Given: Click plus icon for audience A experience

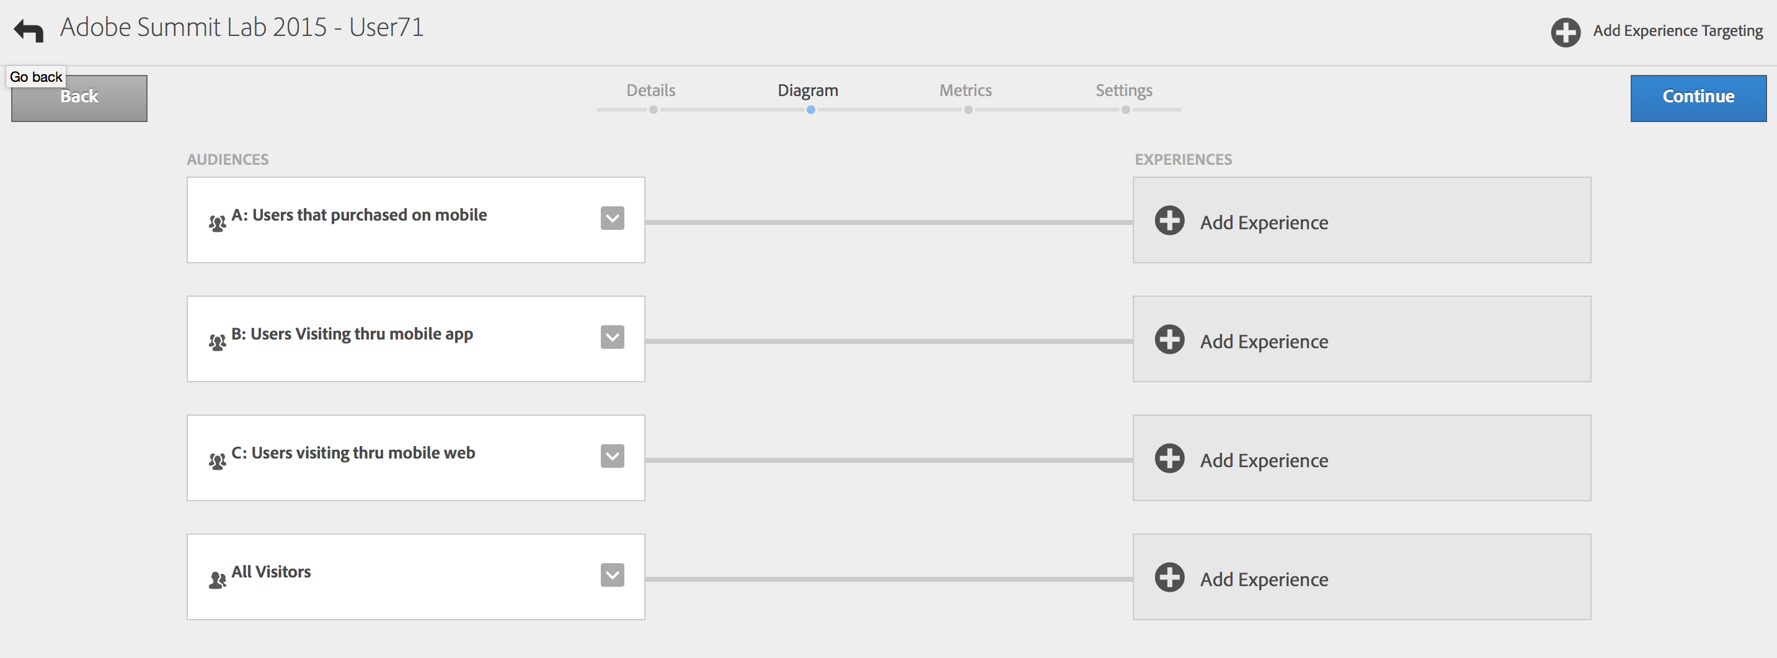Looking at the screenshot, I should point(1169,221).
